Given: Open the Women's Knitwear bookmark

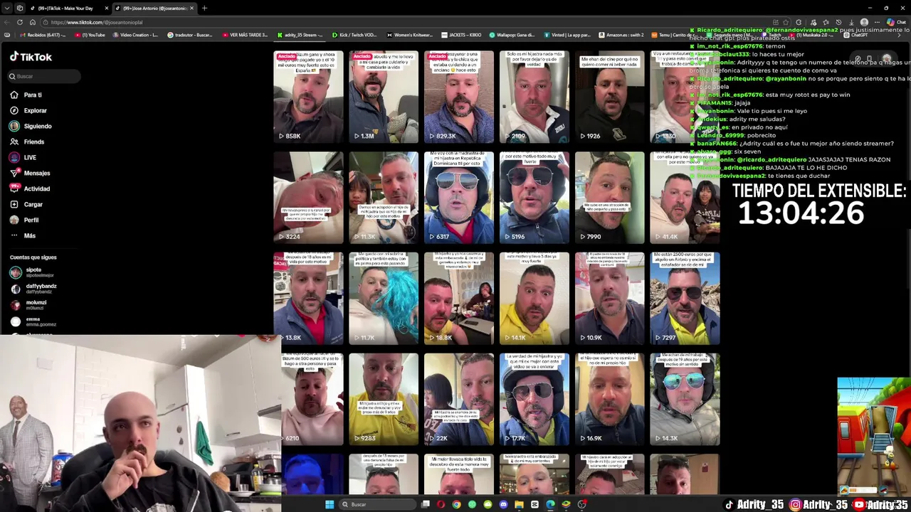Looking at the screenshot, I should point(409,35).
